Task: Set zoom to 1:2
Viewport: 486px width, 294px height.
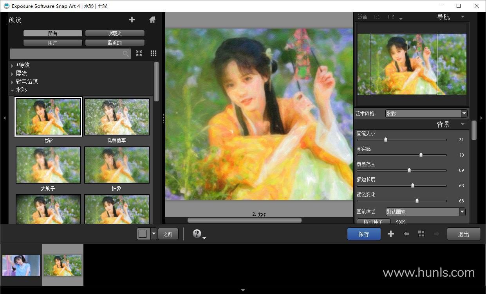Action: 391,17
